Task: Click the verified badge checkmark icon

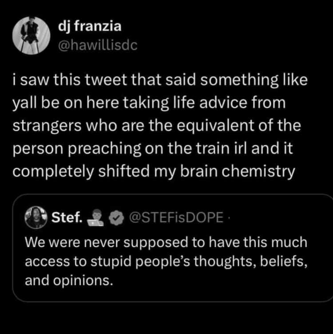Action: tap(116, 218)
